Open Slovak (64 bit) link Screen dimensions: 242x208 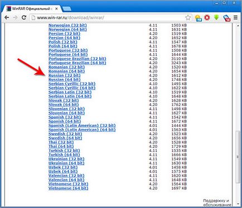pos(64,105)
